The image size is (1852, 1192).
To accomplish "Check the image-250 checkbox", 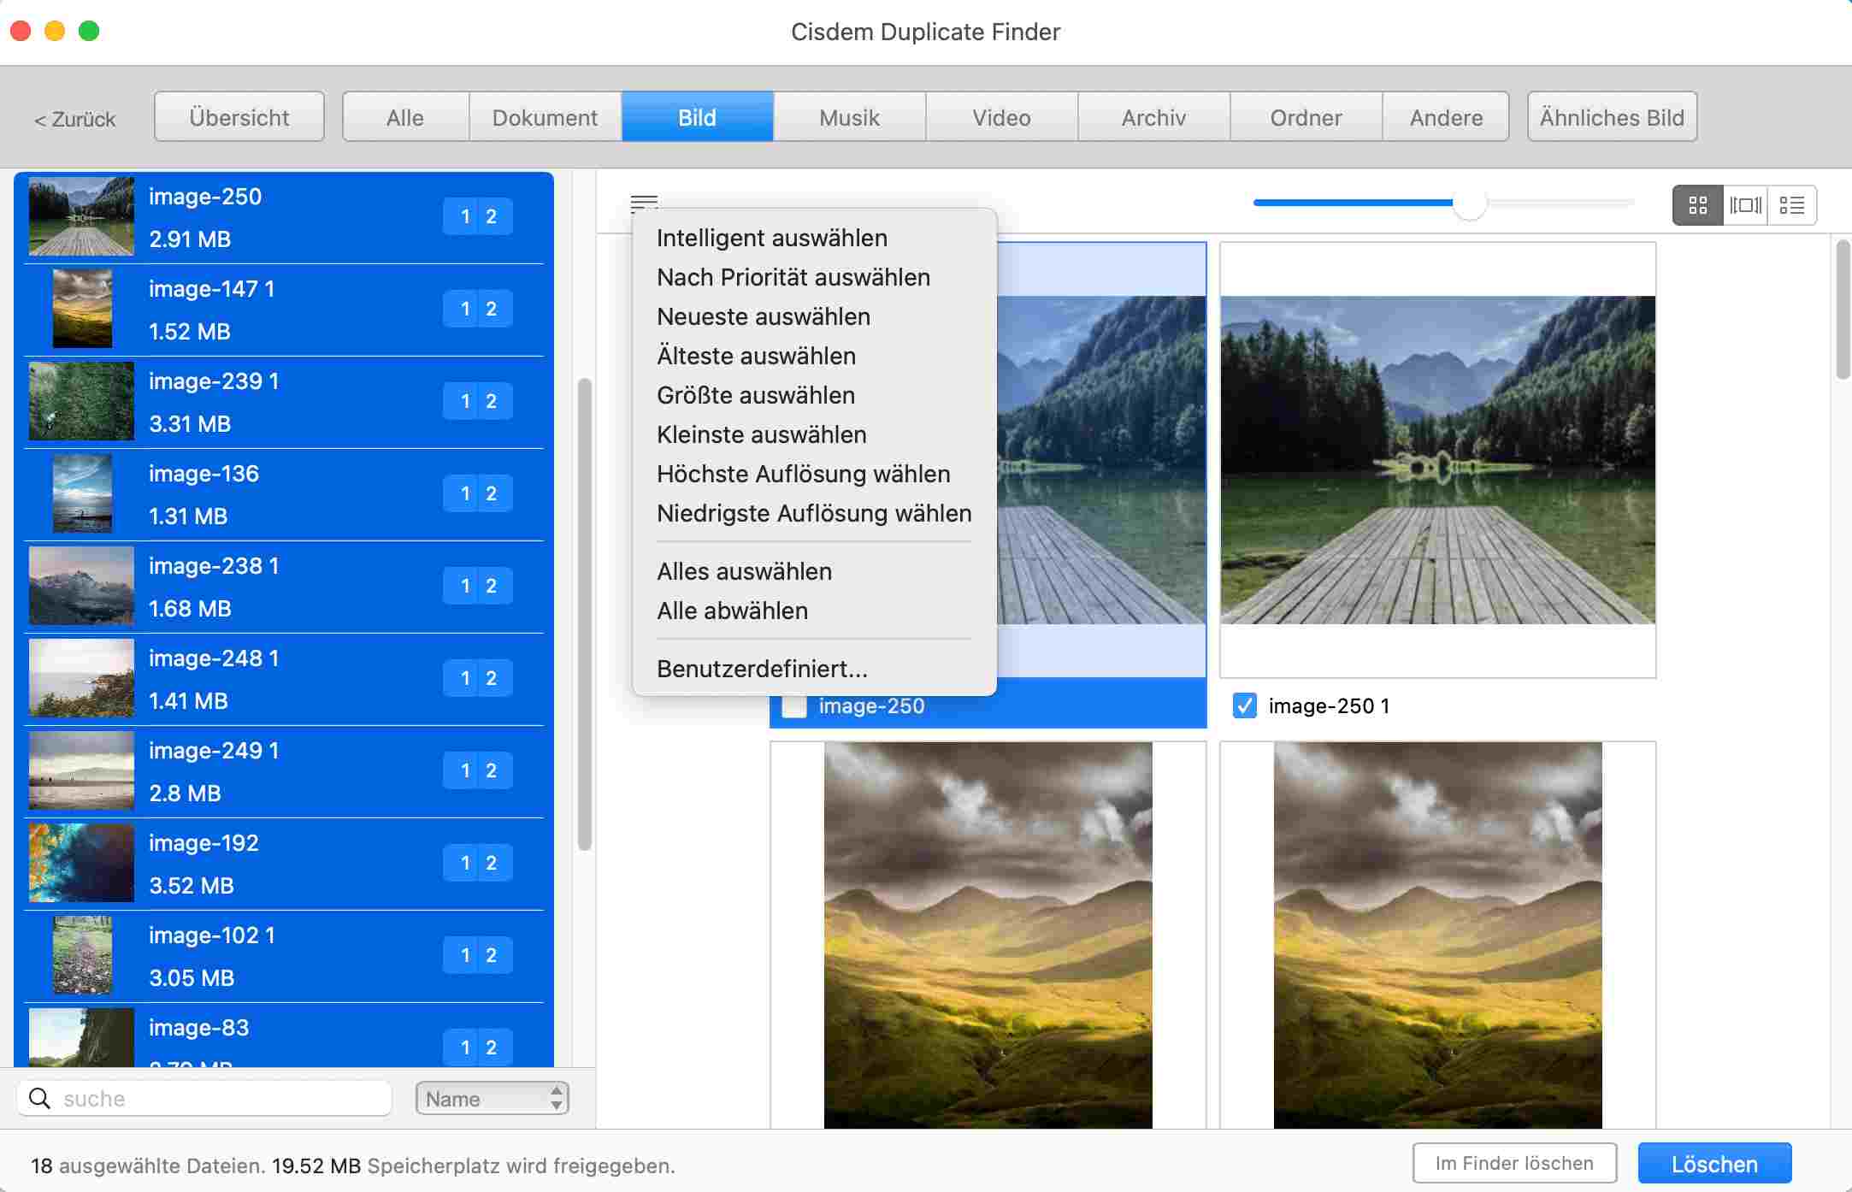I will click(794, 706).
